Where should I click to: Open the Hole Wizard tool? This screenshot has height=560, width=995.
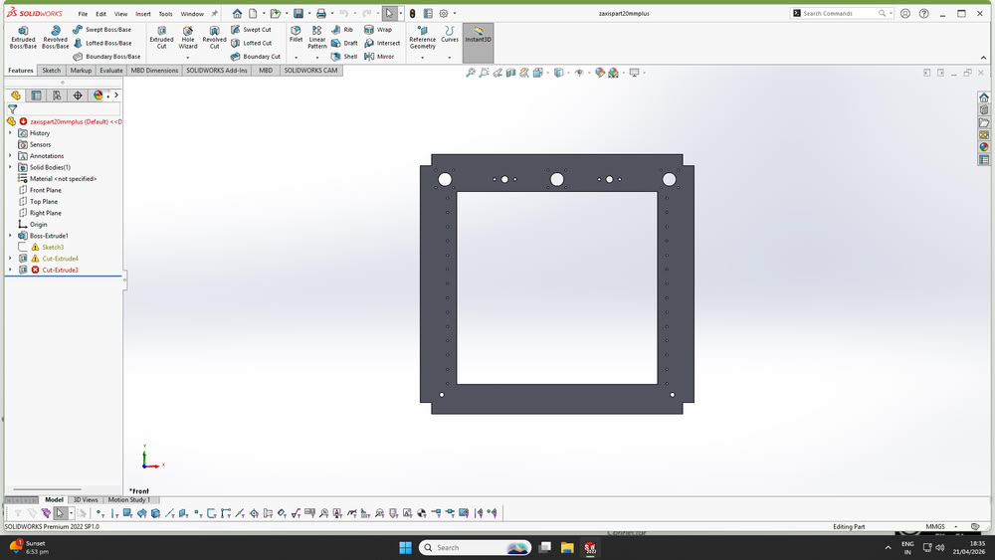click(188, 38)
